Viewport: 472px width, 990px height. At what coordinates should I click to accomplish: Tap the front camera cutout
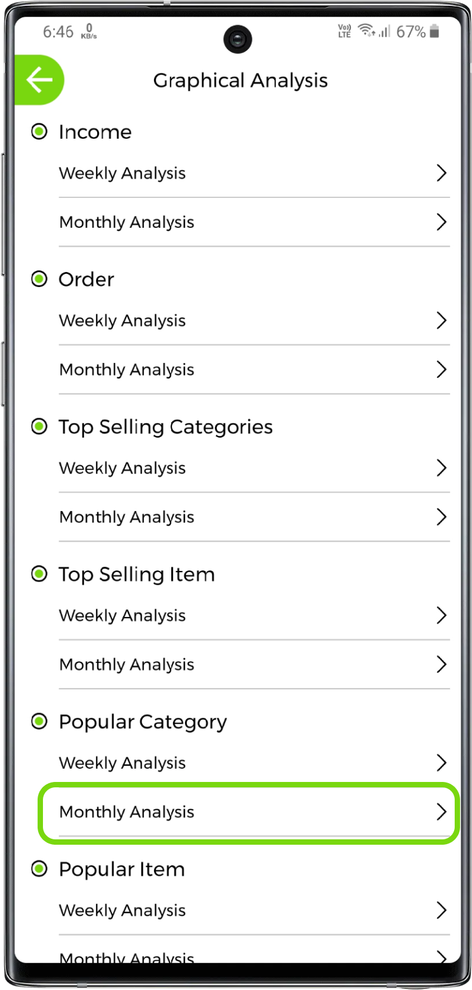[x=237, y=39]
